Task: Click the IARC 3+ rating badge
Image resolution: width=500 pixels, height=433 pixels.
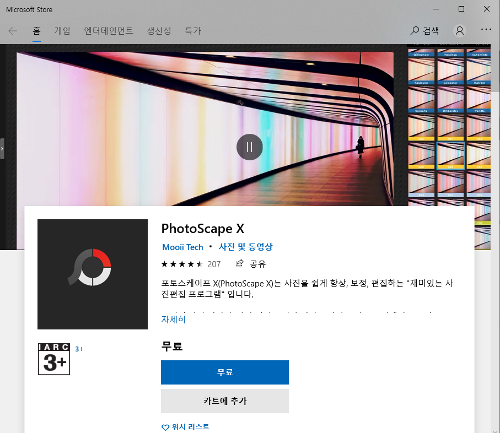Action: (54, 359)
